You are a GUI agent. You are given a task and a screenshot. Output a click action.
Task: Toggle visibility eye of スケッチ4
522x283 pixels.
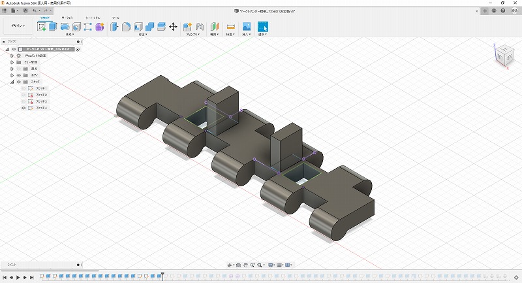[x=24, y=108]
